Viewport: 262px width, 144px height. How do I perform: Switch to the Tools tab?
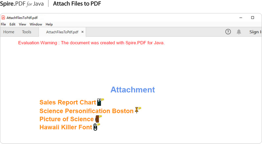27,32
